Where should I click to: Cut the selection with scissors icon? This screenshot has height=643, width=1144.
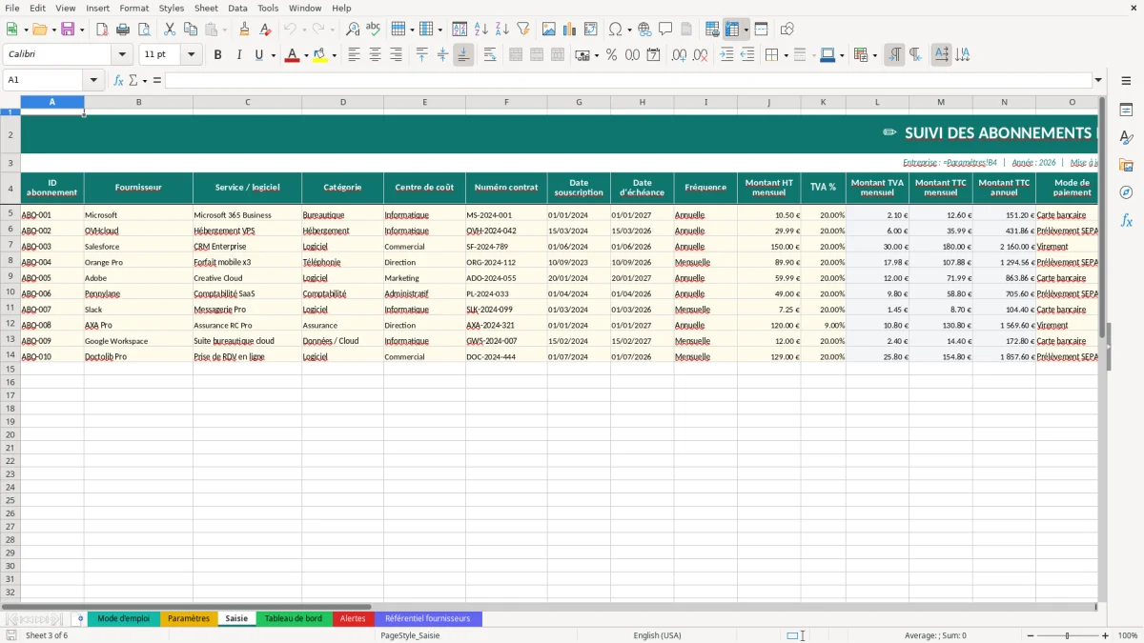point(170,30)
